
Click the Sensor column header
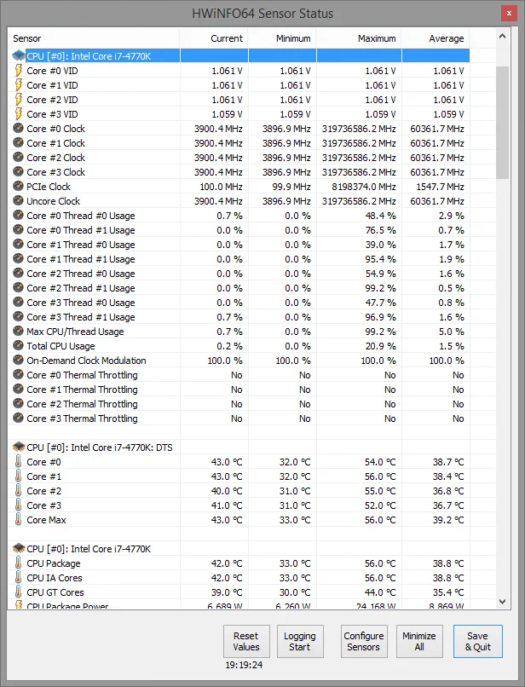click(x=94, y=38)
